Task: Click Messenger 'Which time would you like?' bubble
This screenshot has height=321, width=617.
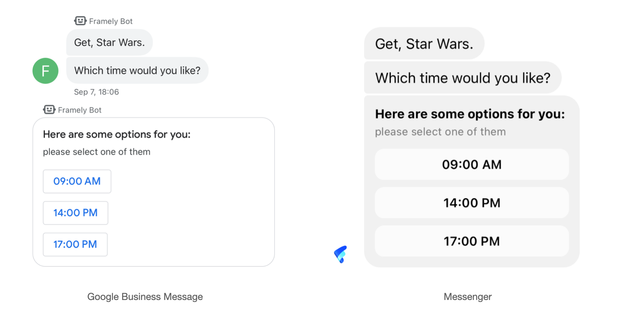Action: click(x=462, y=78)
